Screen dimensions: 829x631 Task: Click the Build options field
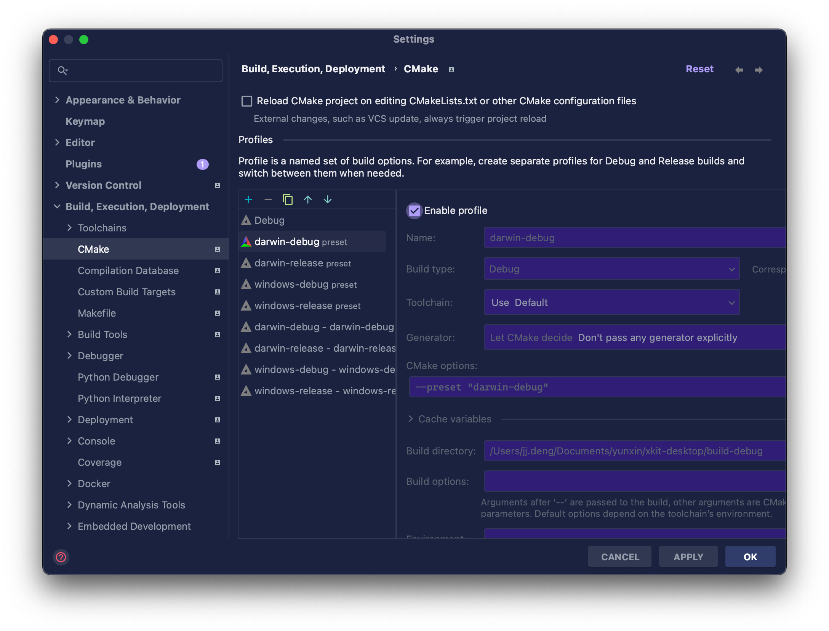635,481
